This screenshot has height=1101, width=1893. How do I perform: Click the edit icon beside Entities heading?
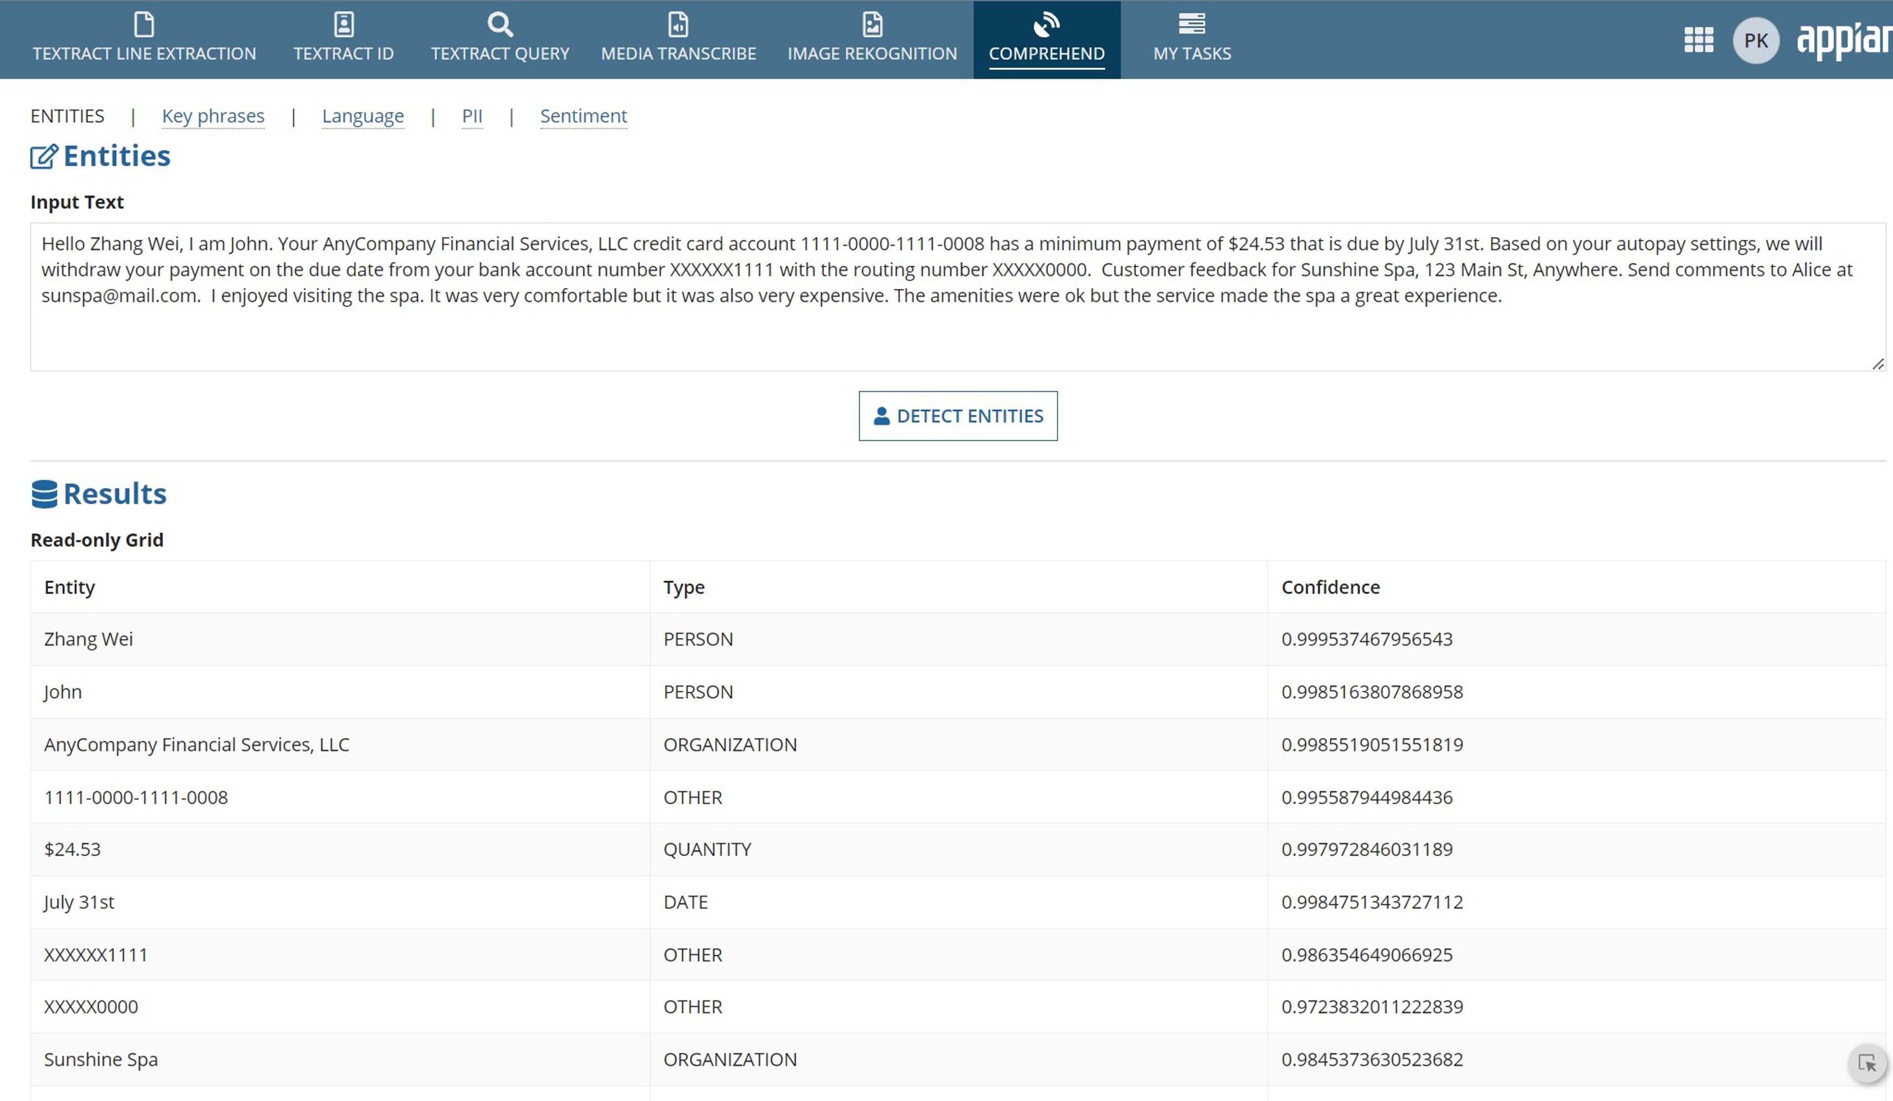click(x=43, y=156)
